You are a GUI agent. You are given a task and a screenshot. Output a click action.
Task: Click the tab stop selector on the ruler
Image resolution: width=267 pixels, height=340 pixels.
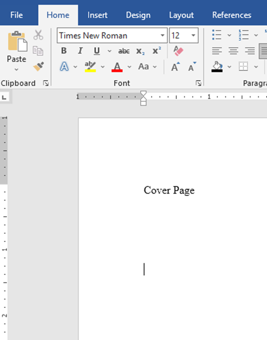[x=4, y=98]
